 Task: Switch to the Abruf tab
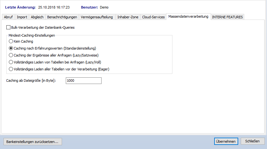click(x=8, y=17)
